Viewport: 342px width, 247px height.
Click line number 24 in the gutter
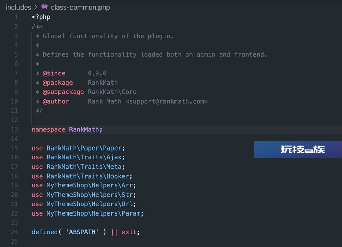click(x=14, y=232)
